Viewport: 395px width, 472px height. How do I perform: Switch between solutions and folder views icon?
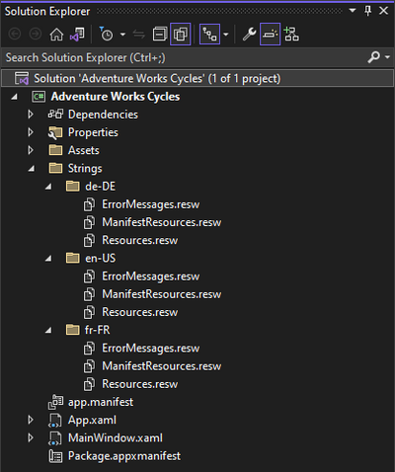point(77,34)
